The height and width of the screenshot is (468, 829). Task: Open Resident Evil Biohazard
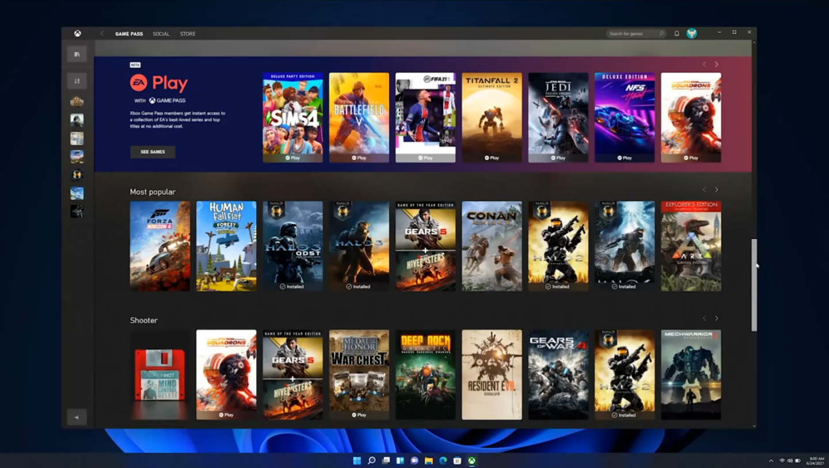[x=492, y=375]
